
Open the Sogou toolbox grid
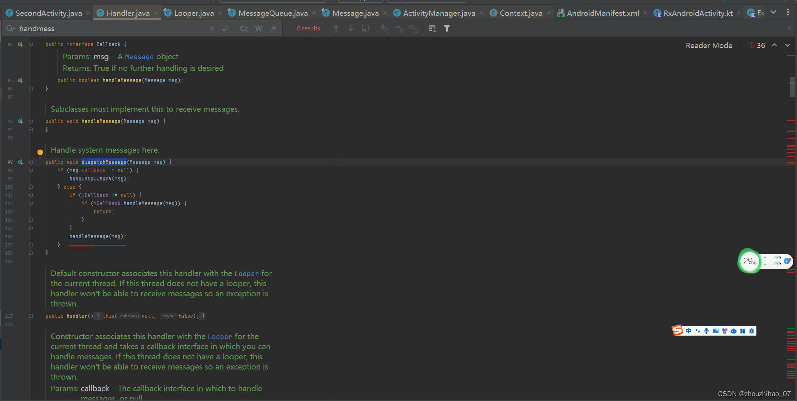[x=743, y=331]
